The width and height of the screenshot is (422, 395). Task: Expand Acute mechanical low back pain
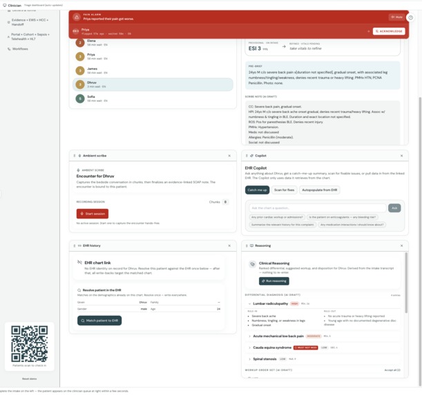(x=249, y=336)
